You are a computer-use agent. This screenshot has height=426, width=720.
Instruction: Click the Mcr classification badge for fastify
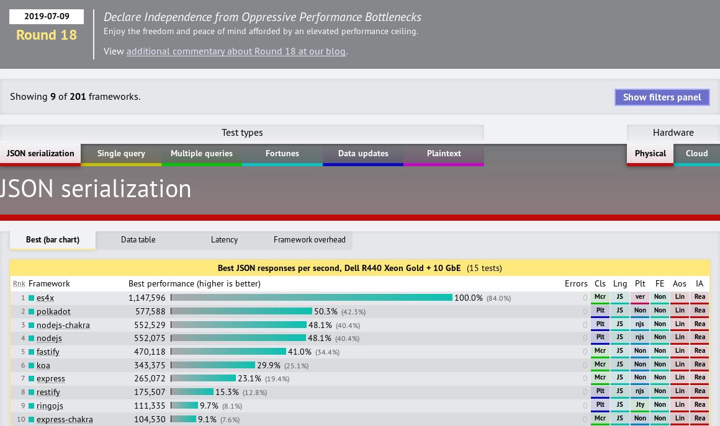coord(600,352)
